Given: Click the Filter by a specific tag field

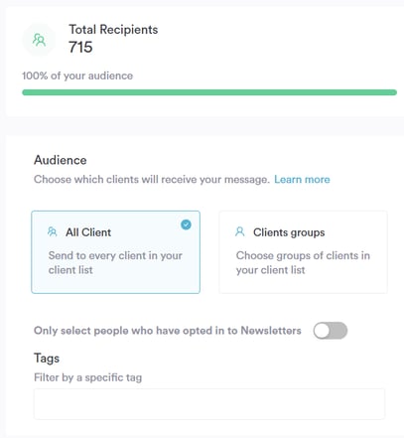Looking at the screenshot, I should [209, 404].
